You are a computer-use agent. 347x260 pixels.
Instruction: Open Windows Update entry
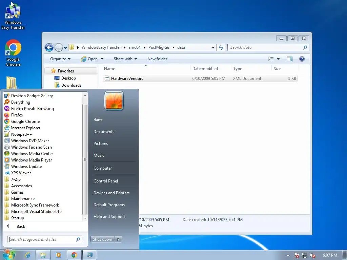(x=26, y=166)
